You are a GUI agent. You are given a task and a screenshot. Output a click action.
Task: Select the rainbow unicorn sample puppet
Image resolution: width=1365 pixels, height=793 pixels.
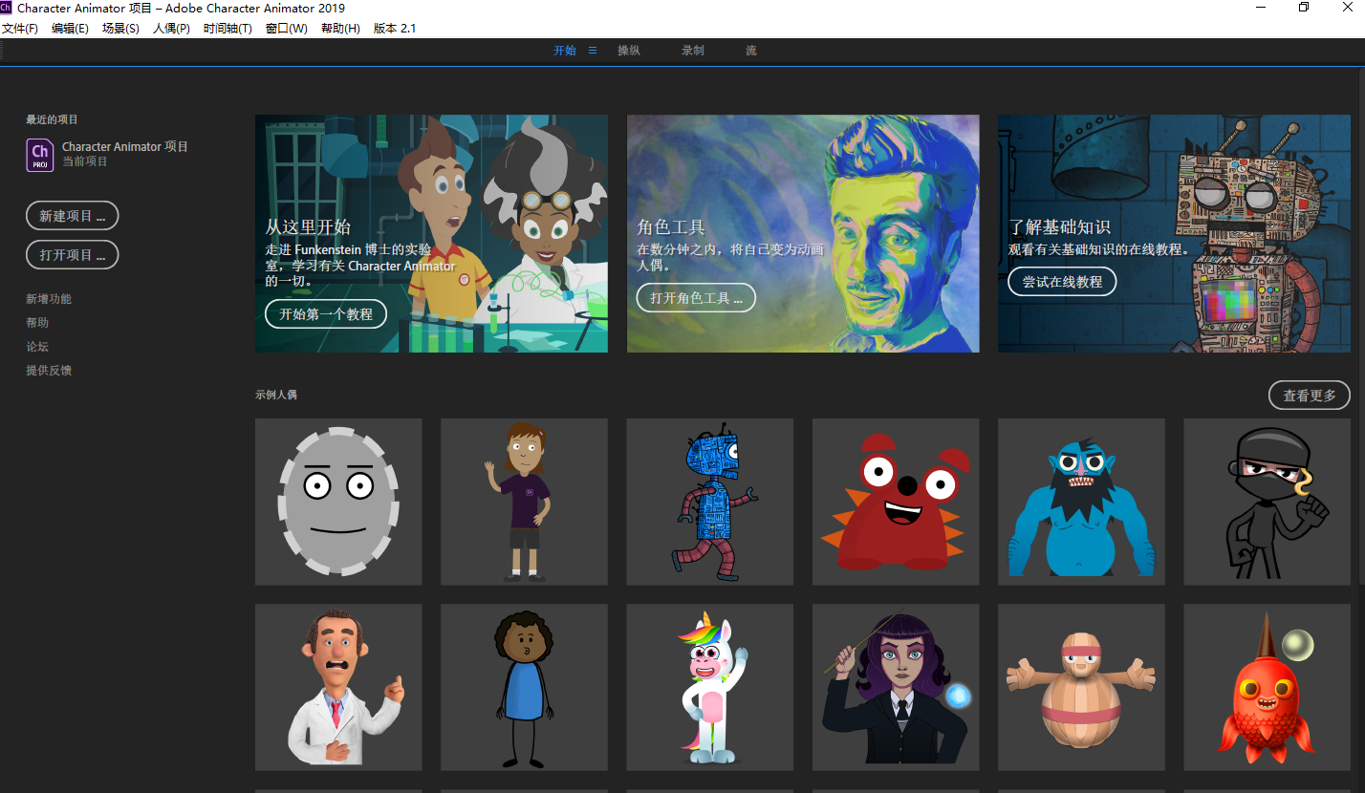[x=709, y=687]
